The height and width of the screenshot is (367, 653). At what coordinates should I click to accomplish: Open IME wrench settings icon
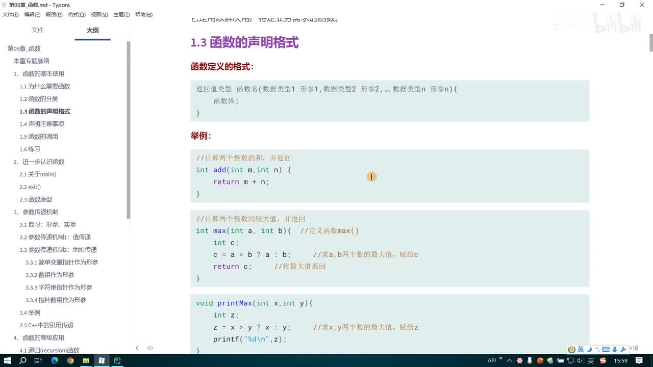pos(623,349)
